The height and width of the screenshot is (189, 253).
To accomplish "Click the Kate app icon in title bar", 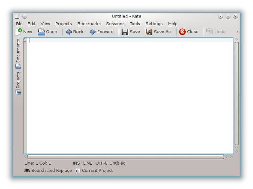I will (18, 16).
